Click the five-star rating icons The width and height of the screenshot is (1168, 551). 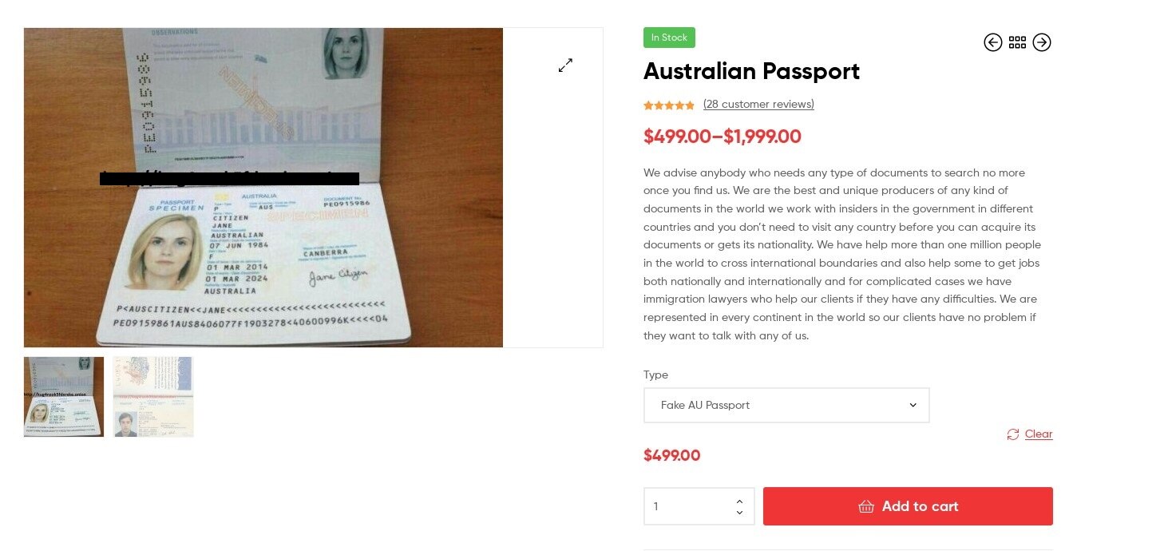pos(669,105)
